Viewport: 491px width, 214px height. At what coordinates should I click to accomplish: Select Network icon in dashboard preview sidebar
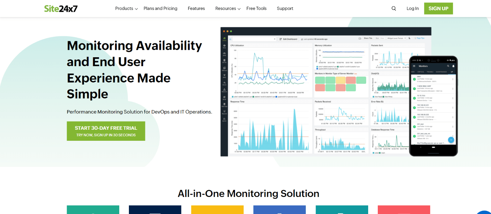tap(224, 90)
